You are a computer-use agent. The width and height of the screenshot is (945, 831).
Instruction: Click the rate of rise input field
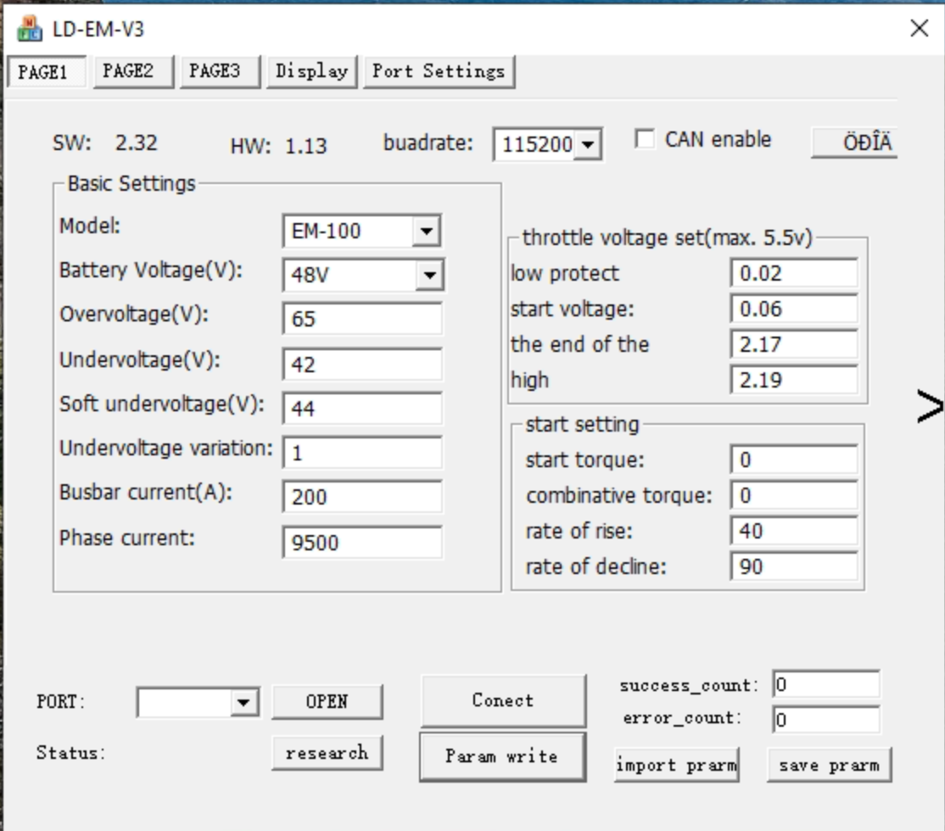(793, 532)
